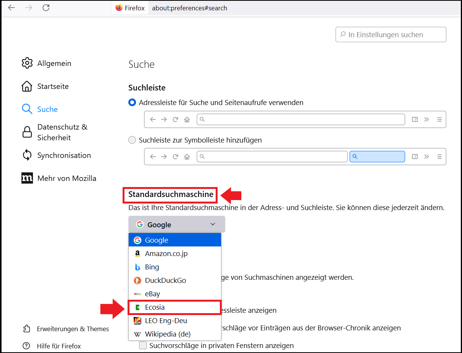
Task: Click the Wikipedia W icon
Action: [137, 334]
